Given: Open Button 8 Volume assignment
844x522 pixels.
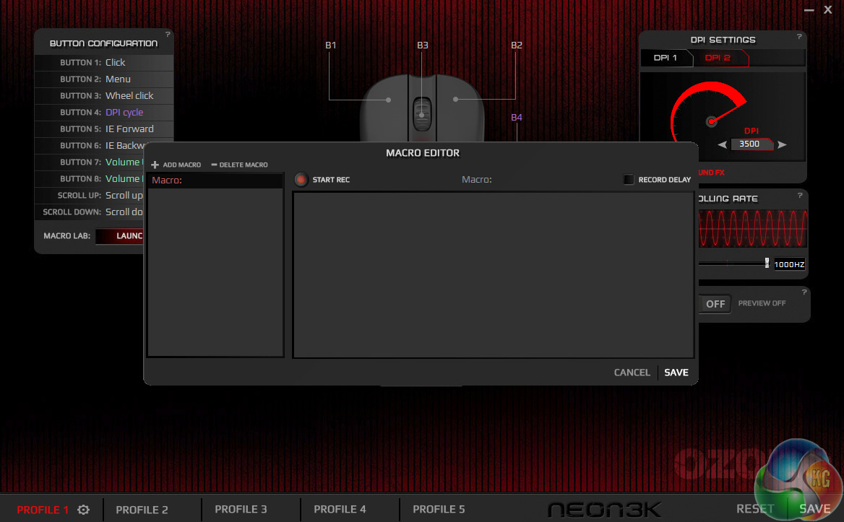Looking at the screenshot, I should tap(90, 179).
